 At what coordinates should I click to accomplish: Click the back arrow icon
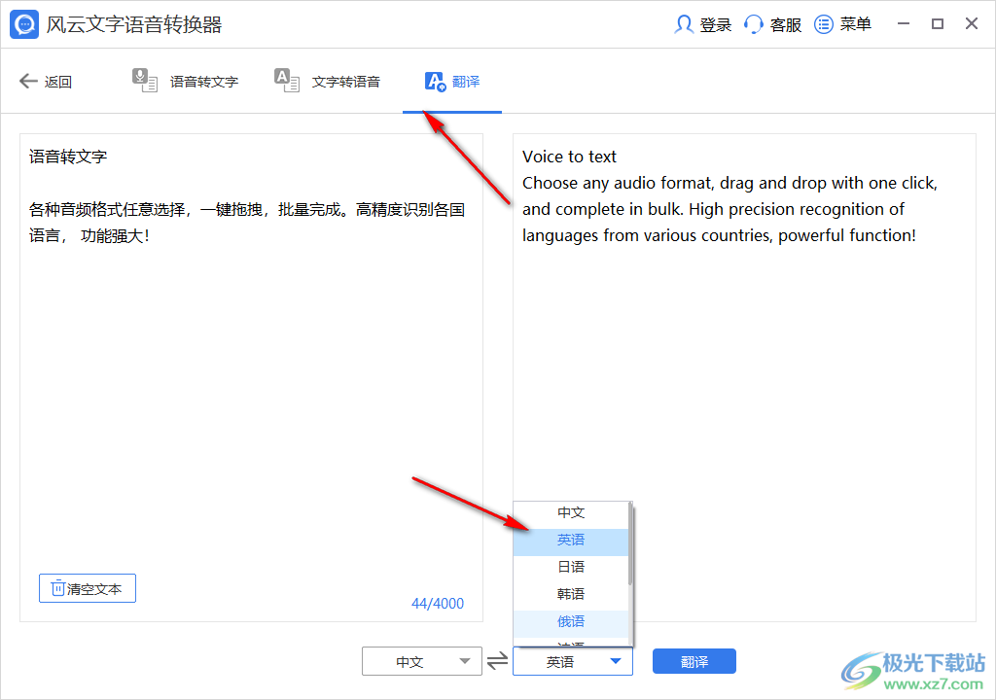pos(28,81)
